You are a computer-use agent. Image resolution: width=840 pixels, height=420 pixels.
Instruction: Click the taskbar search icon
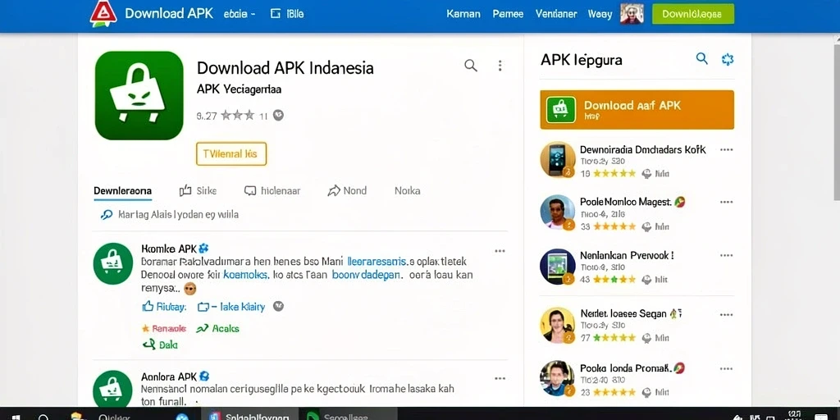click(x=44, y=418)
